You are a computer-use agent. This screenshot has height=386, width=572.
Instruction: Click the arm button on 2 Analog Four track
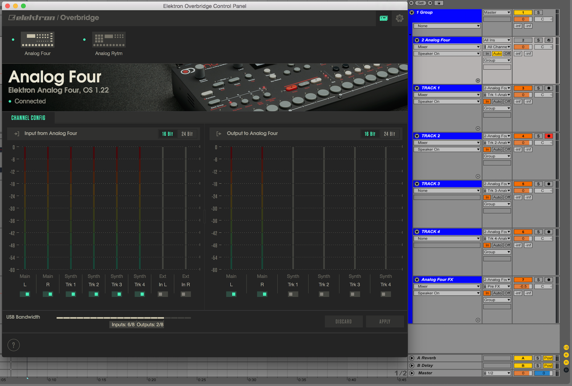coord(549,40)
